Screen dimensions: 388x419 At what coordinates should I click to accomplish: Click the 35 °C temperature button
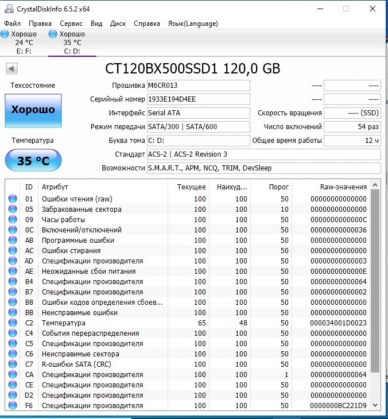pyautogui.click(x=33, y=160)
